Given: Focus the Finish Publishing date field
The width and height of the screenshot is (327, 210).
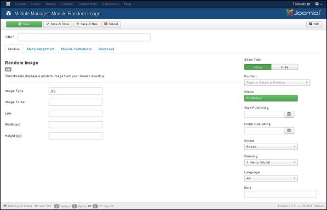Looking at the screenshot, I should pyautogui.click(x=265, y=130).
